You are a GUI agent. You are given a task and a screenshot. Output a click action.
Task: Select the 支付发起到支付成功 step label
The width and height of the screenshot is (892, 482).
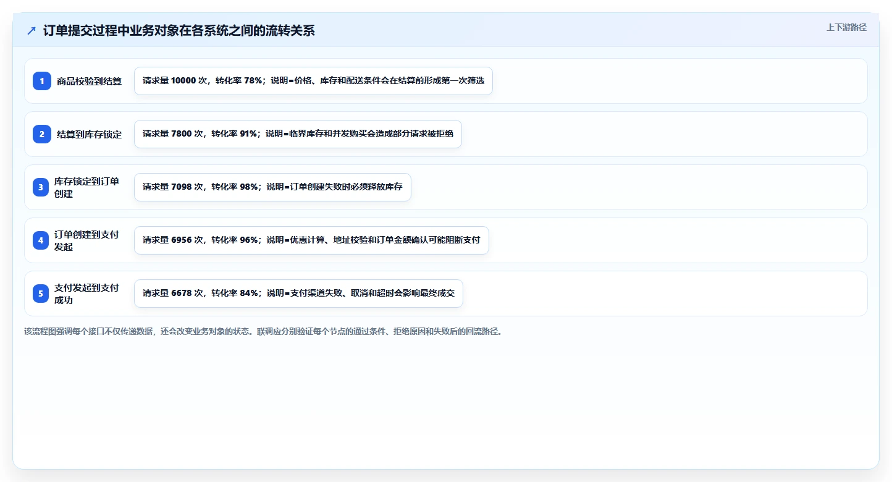pyautogui.click(x=87, y=294)
